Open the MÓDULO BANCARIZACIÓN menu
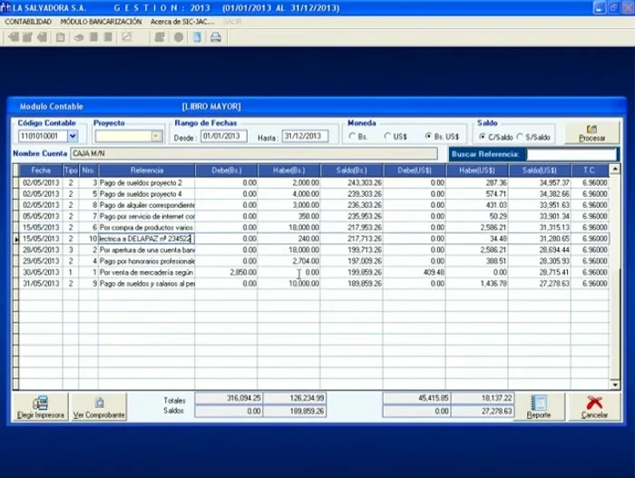Image resolution: width=635 pixels, height=478 pixels. [x=101, y=21]
